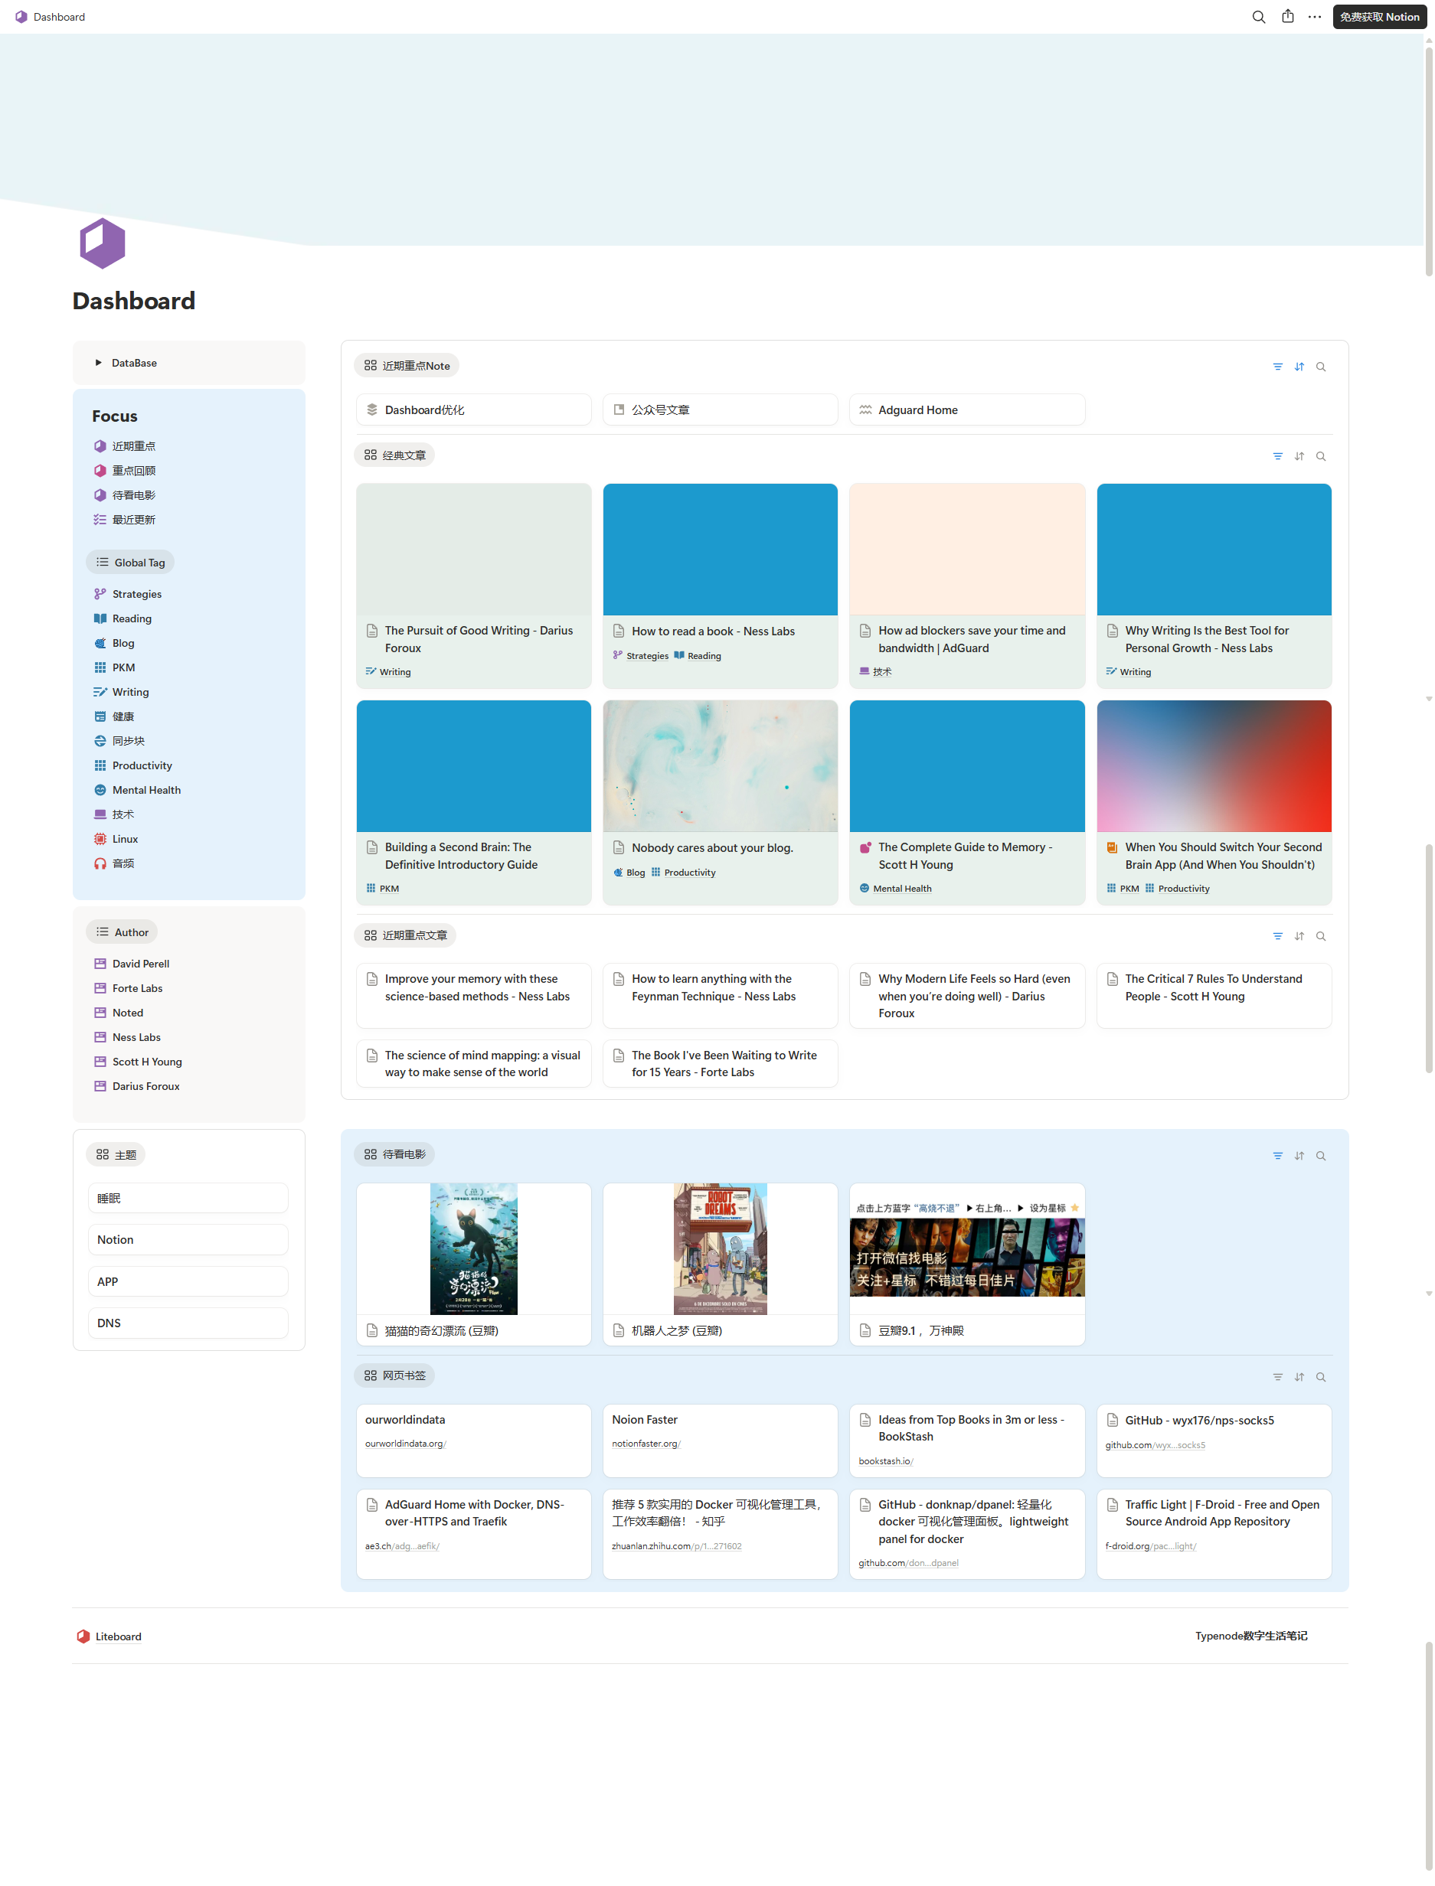Select the 主题 view tab
1435x1886 pixels.
116,1155
